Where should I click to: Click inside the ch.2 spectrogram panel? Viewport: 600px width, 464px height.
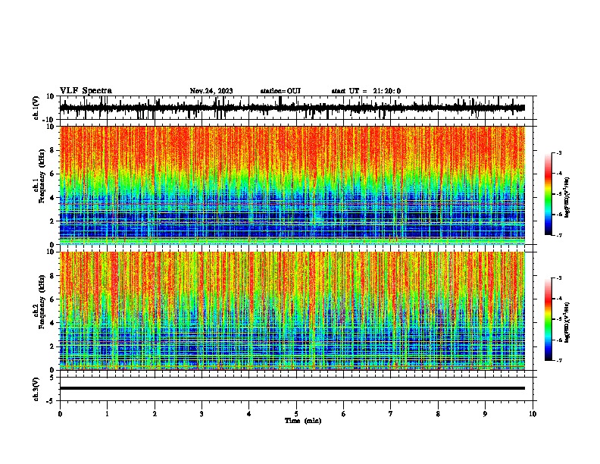click(x=292, y=311)
